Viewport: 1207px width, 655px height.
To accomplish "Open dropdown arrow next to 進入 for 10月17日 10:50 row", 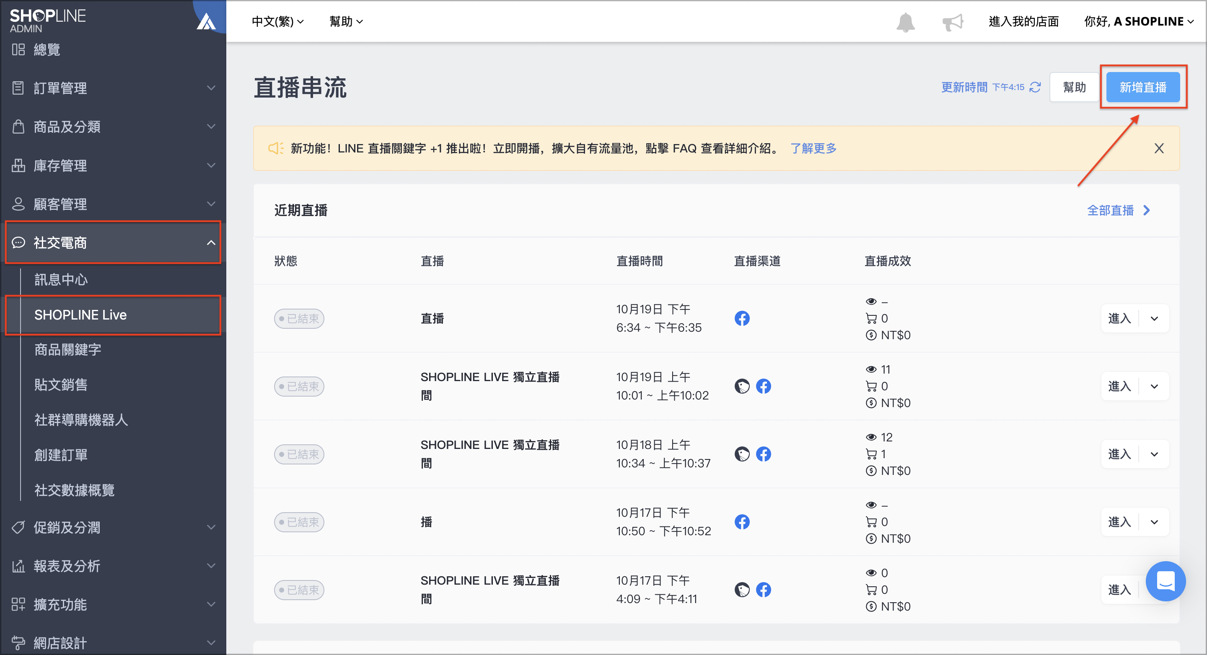I will coord(1154,523).
